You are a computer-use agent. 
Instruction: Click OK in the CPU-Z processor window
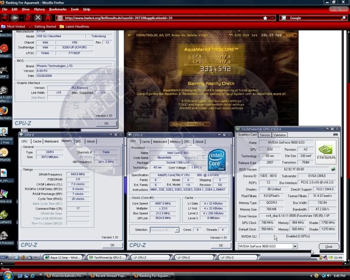[x=221, y=245]
